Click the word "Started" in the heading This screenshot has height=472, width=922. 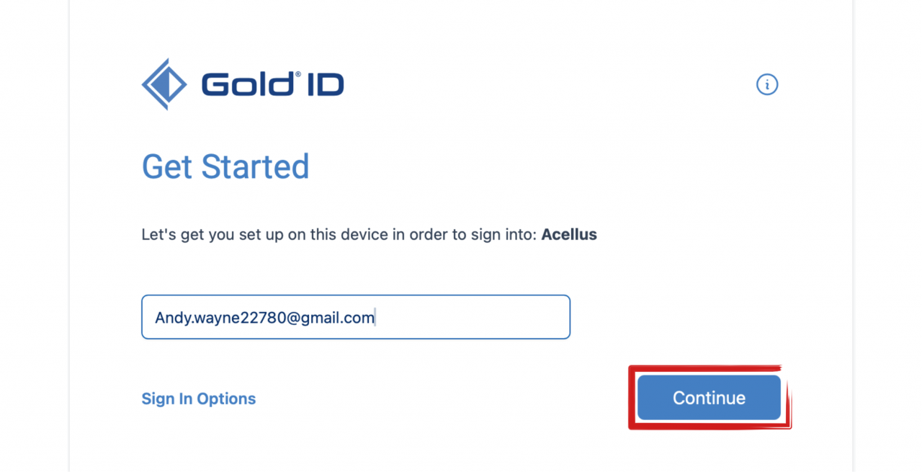255,167
